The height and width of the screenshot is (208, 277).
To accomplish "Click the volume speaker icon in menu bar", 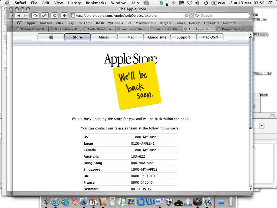I will click(x=197, y=3).
